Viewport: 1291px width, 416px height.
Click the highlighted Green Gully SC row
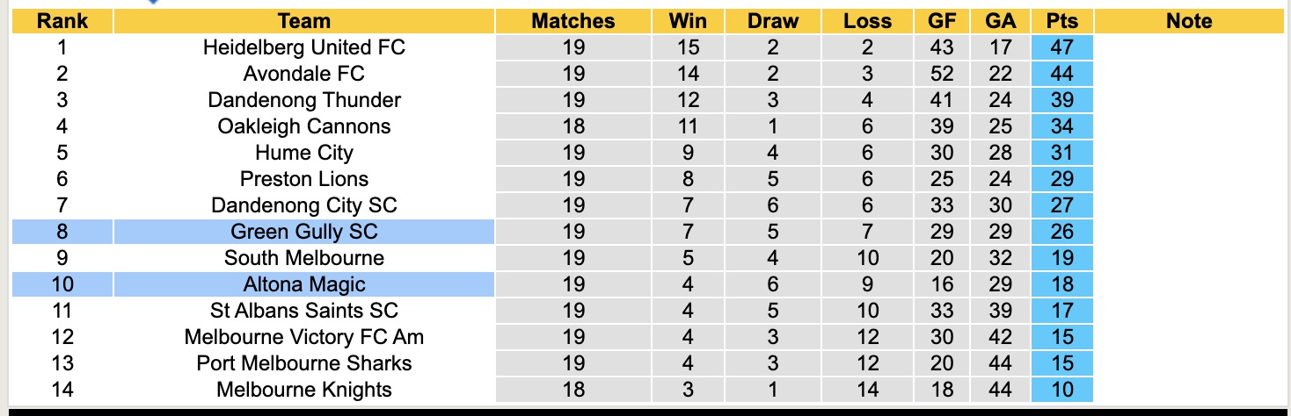coord(303,232)
